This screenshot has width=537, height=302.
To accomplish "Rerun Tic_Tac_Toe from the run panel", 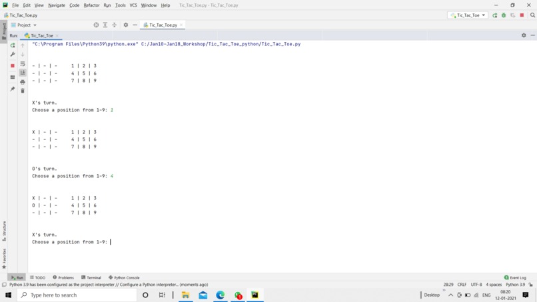I will click(x=13, y=45).
